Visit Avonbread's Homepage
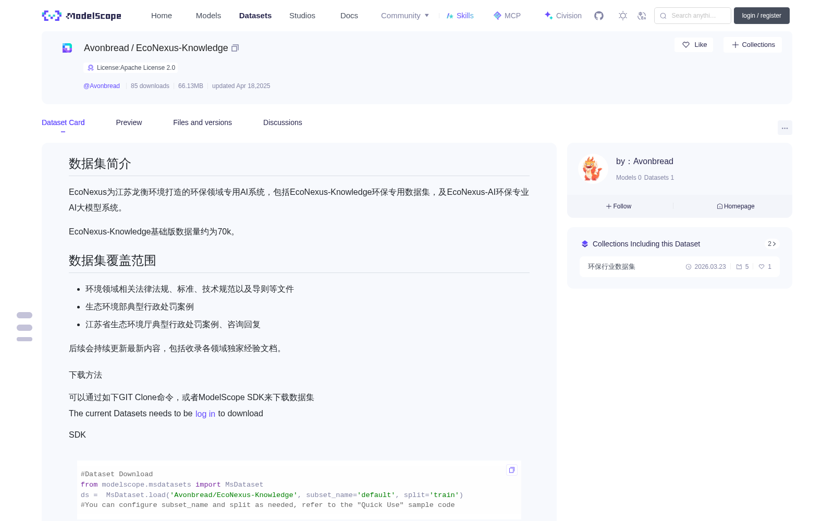Screen dimensions: 834x521 [735, 206]
